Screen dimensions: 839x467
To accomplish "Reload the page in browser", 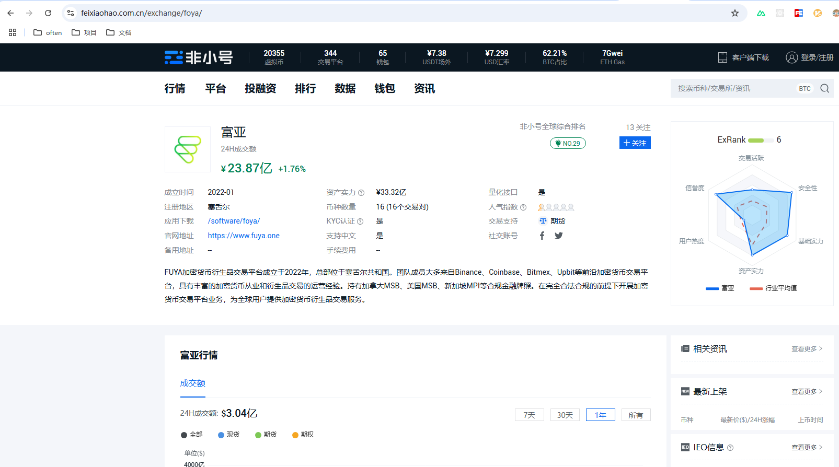I will pos(48,13).
